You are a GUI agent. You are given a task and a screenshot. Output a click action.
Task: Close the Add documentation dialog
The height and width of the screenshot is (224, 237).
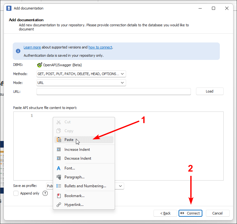click(227, 8)
